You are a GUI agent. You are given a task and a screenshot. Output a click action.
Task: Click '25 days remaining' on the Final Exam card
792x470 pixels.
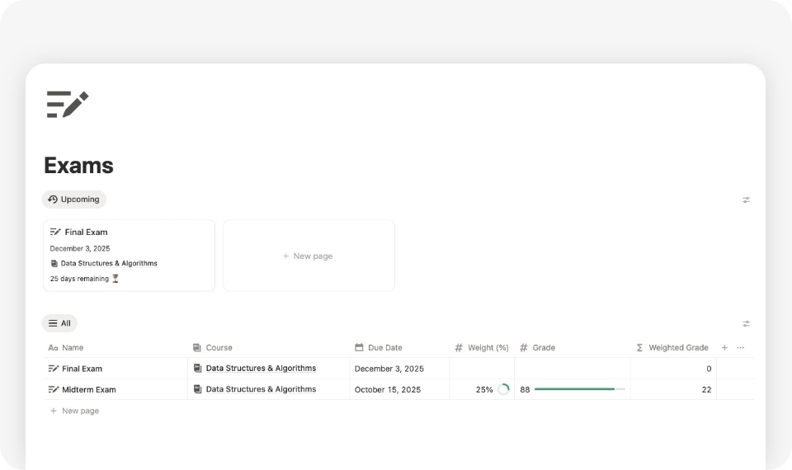tap(79, 279)
